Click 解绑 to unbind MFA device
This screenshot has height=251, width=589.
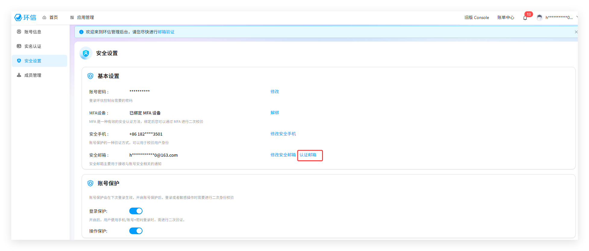[274, 113]
